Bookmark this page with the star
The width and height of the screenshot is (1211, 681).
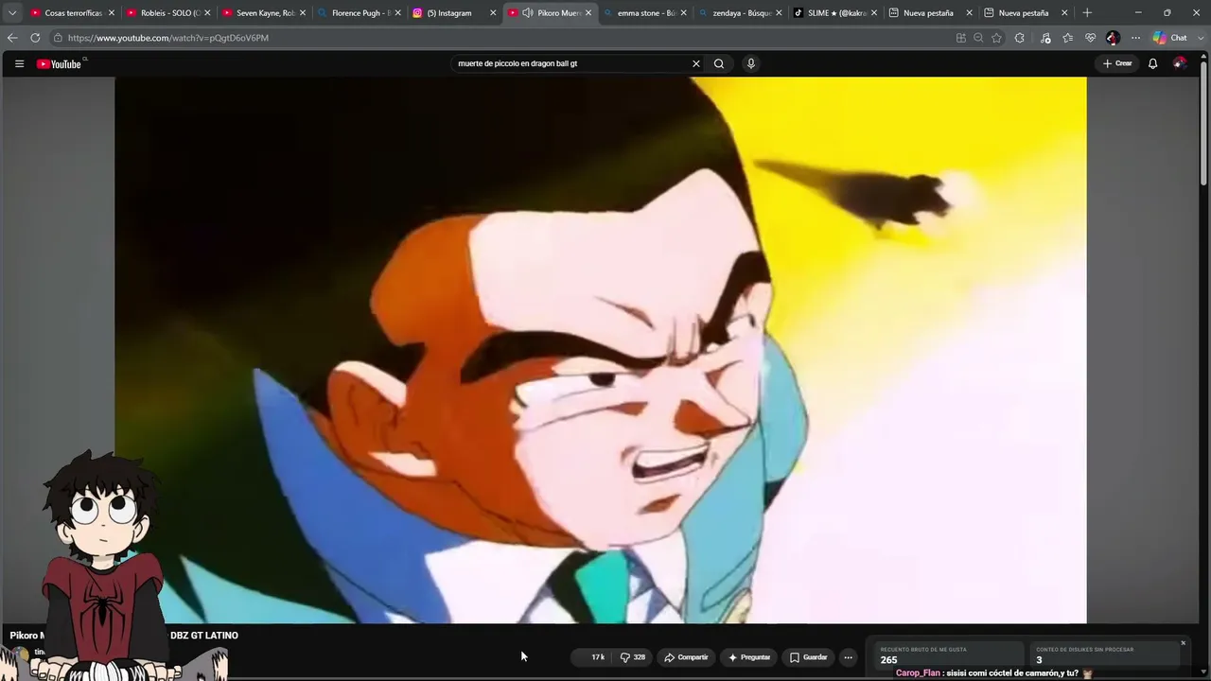pyautogui.click(x=996, y=38)
